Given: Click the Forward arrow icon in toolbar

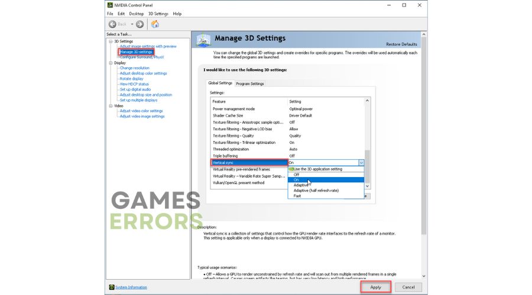Looking at the screenshot, I should (x=140, y=24).
